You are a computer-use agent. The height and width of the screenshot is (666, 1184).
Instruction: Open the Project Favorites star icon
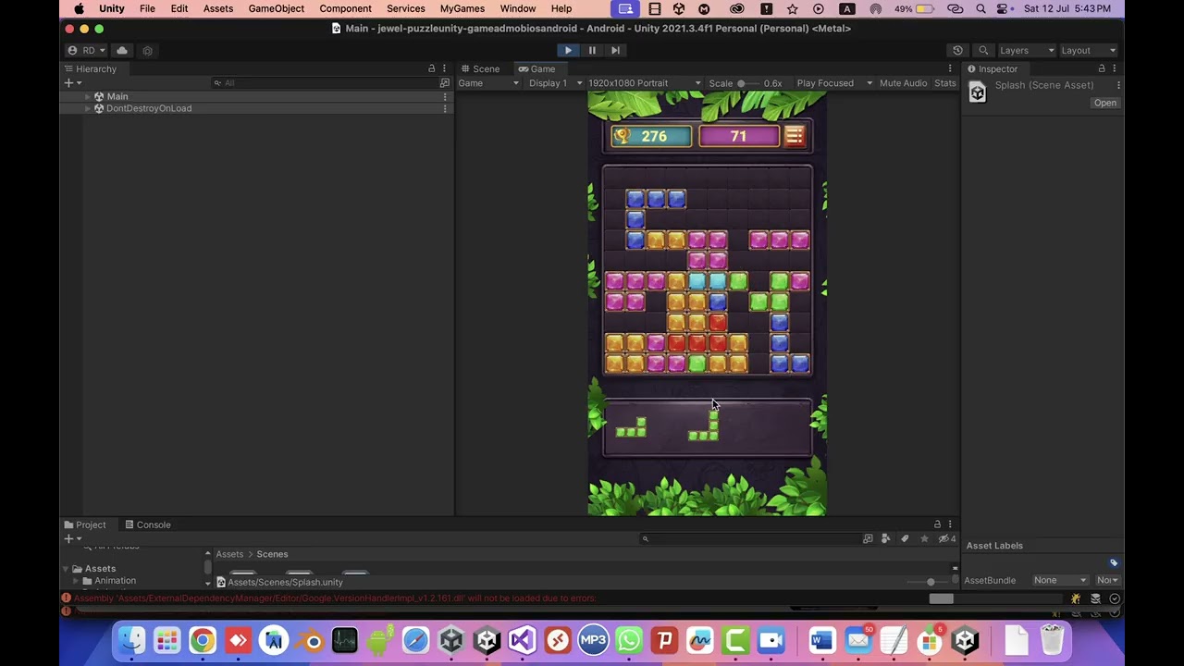[924, 538]
